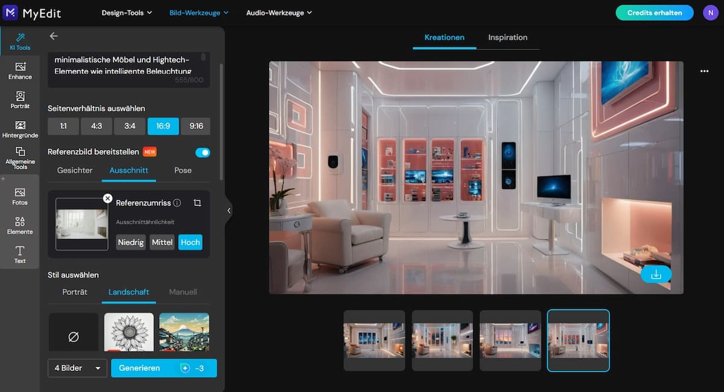Open the 4 Bilder count dropdown

[77, 368]
